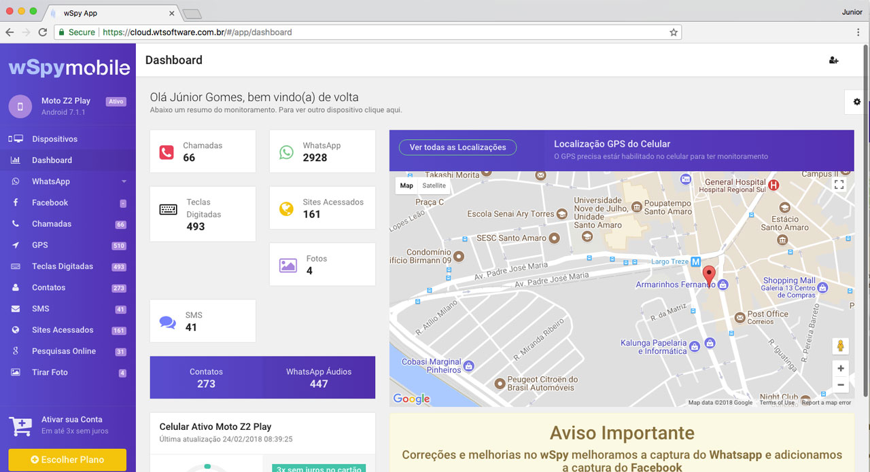Click the shopping cart Ativar sua Conta icon
The height and width of the screenshot is (472, 870).
point(20,426)
